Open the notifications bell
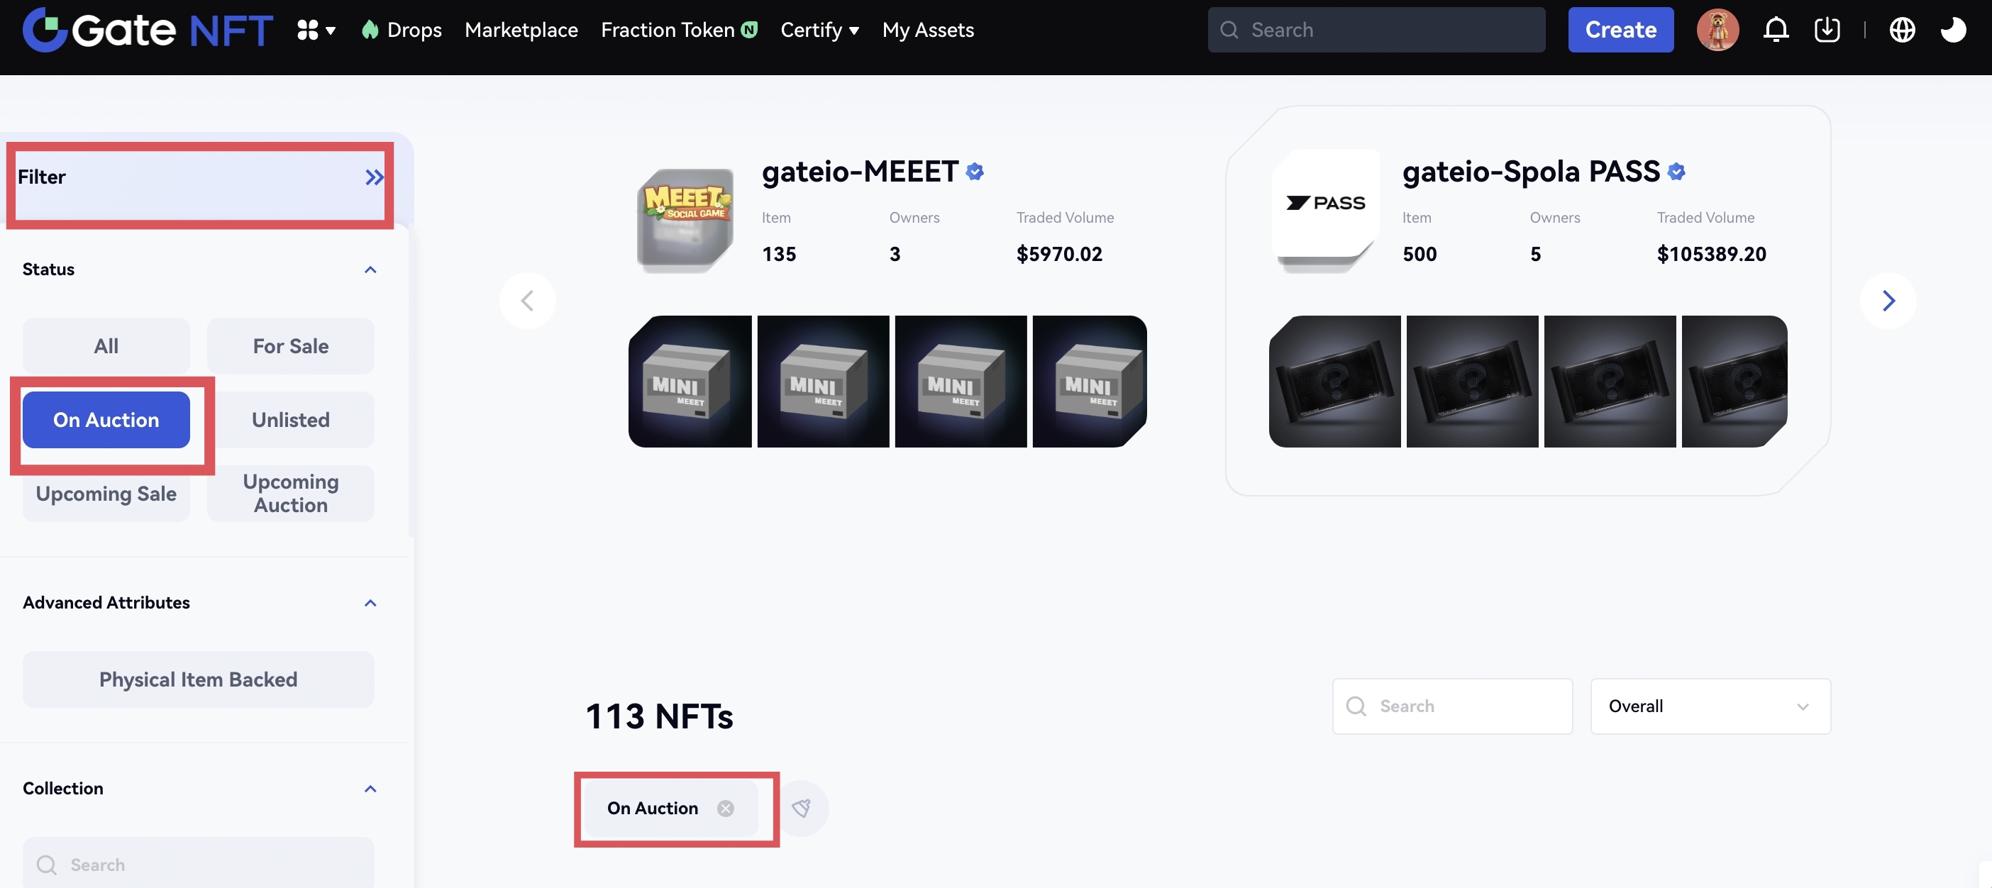The image size is (1992, 888). click(1776, 30)
